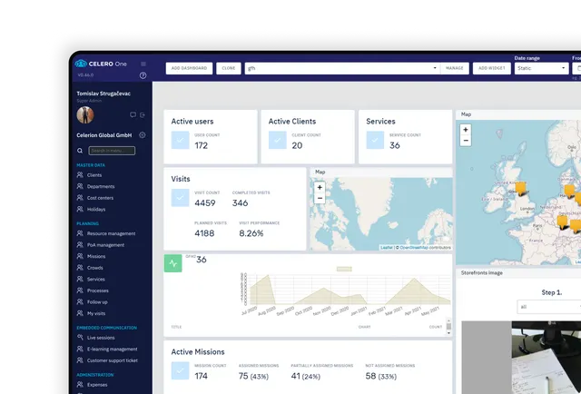Open Holidays menu item
Viewport: 581px width, 394px height.
[96, 209]
